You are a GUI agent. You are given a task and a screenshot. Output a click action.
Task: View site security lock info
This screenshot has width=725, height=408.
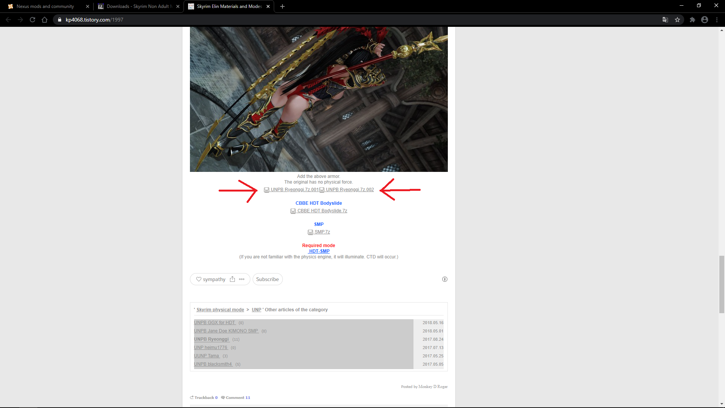click(60, 20)
